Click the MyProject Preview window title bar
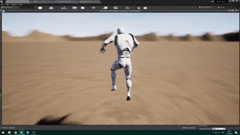240x135 pixels. point(120,11)
